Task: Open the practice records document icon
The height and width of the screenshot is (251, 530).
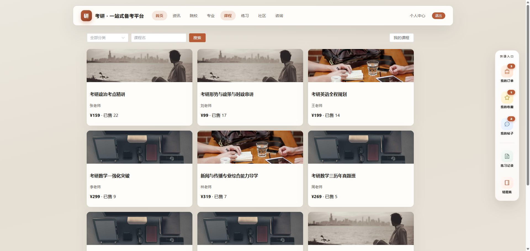Action: click(x=507, y=156)
